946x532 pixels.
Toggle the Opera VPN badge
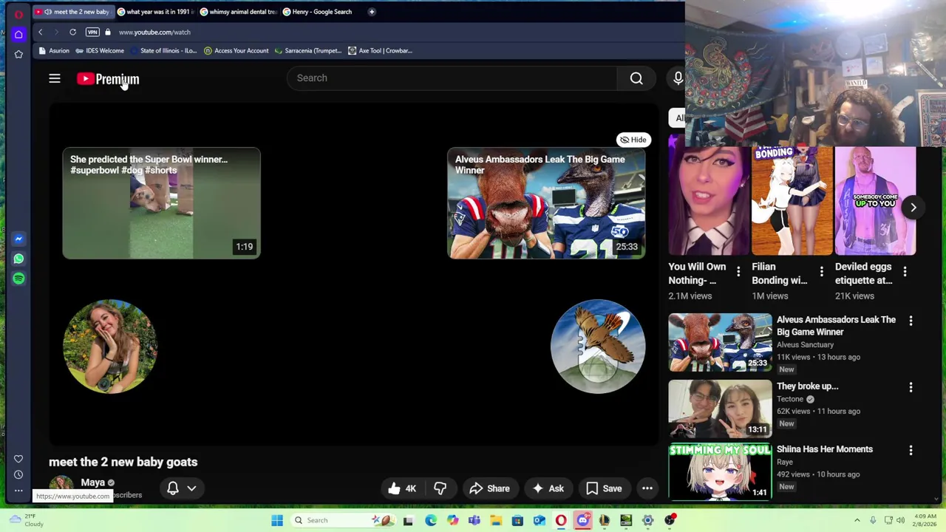point(92,33)
